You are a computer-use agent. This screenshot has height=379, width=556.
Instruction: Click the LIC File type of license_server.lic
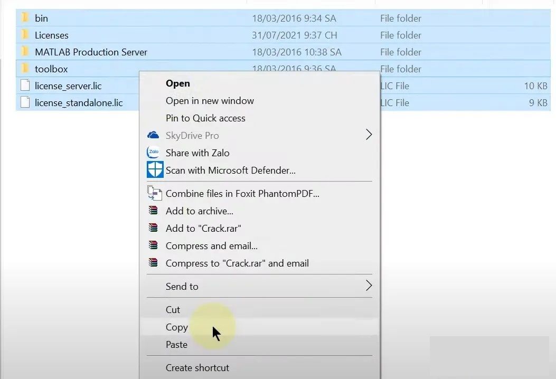coord(394,86)
